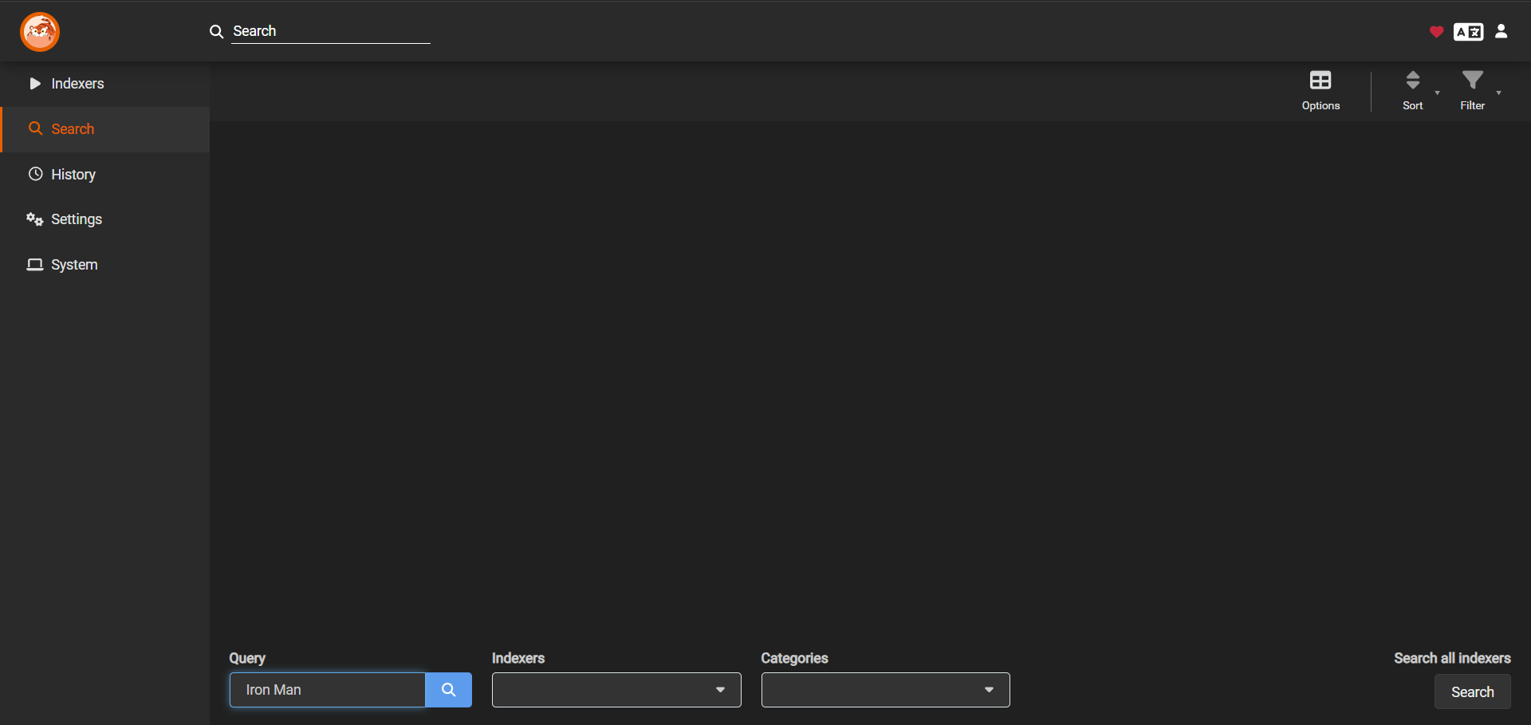Open Indexers in the sidebar
The width and height of the screenshot is (1531, 725).
coord(77,84)
